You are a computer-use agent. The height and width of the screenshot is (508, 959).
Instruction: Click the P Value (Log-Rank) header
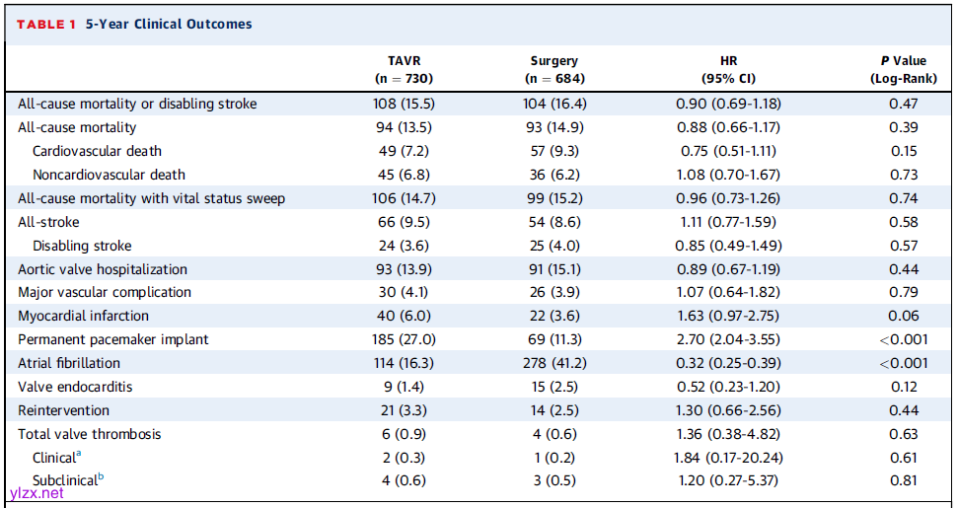[898, 69]
